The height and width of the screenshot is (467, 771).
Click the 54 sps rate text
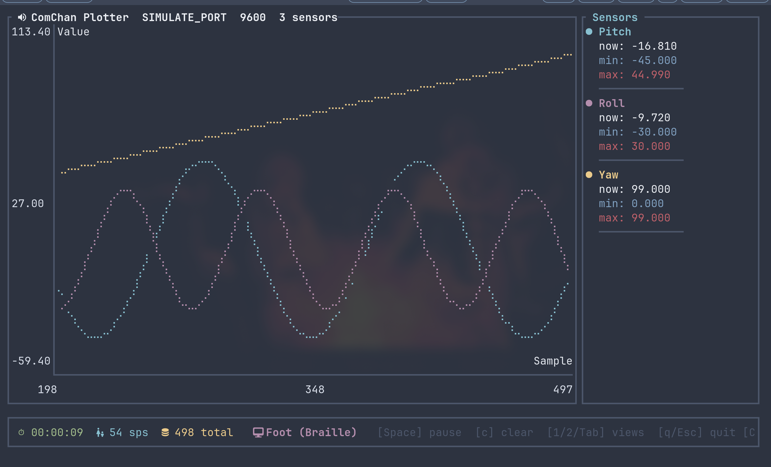[x=128, y=432]
